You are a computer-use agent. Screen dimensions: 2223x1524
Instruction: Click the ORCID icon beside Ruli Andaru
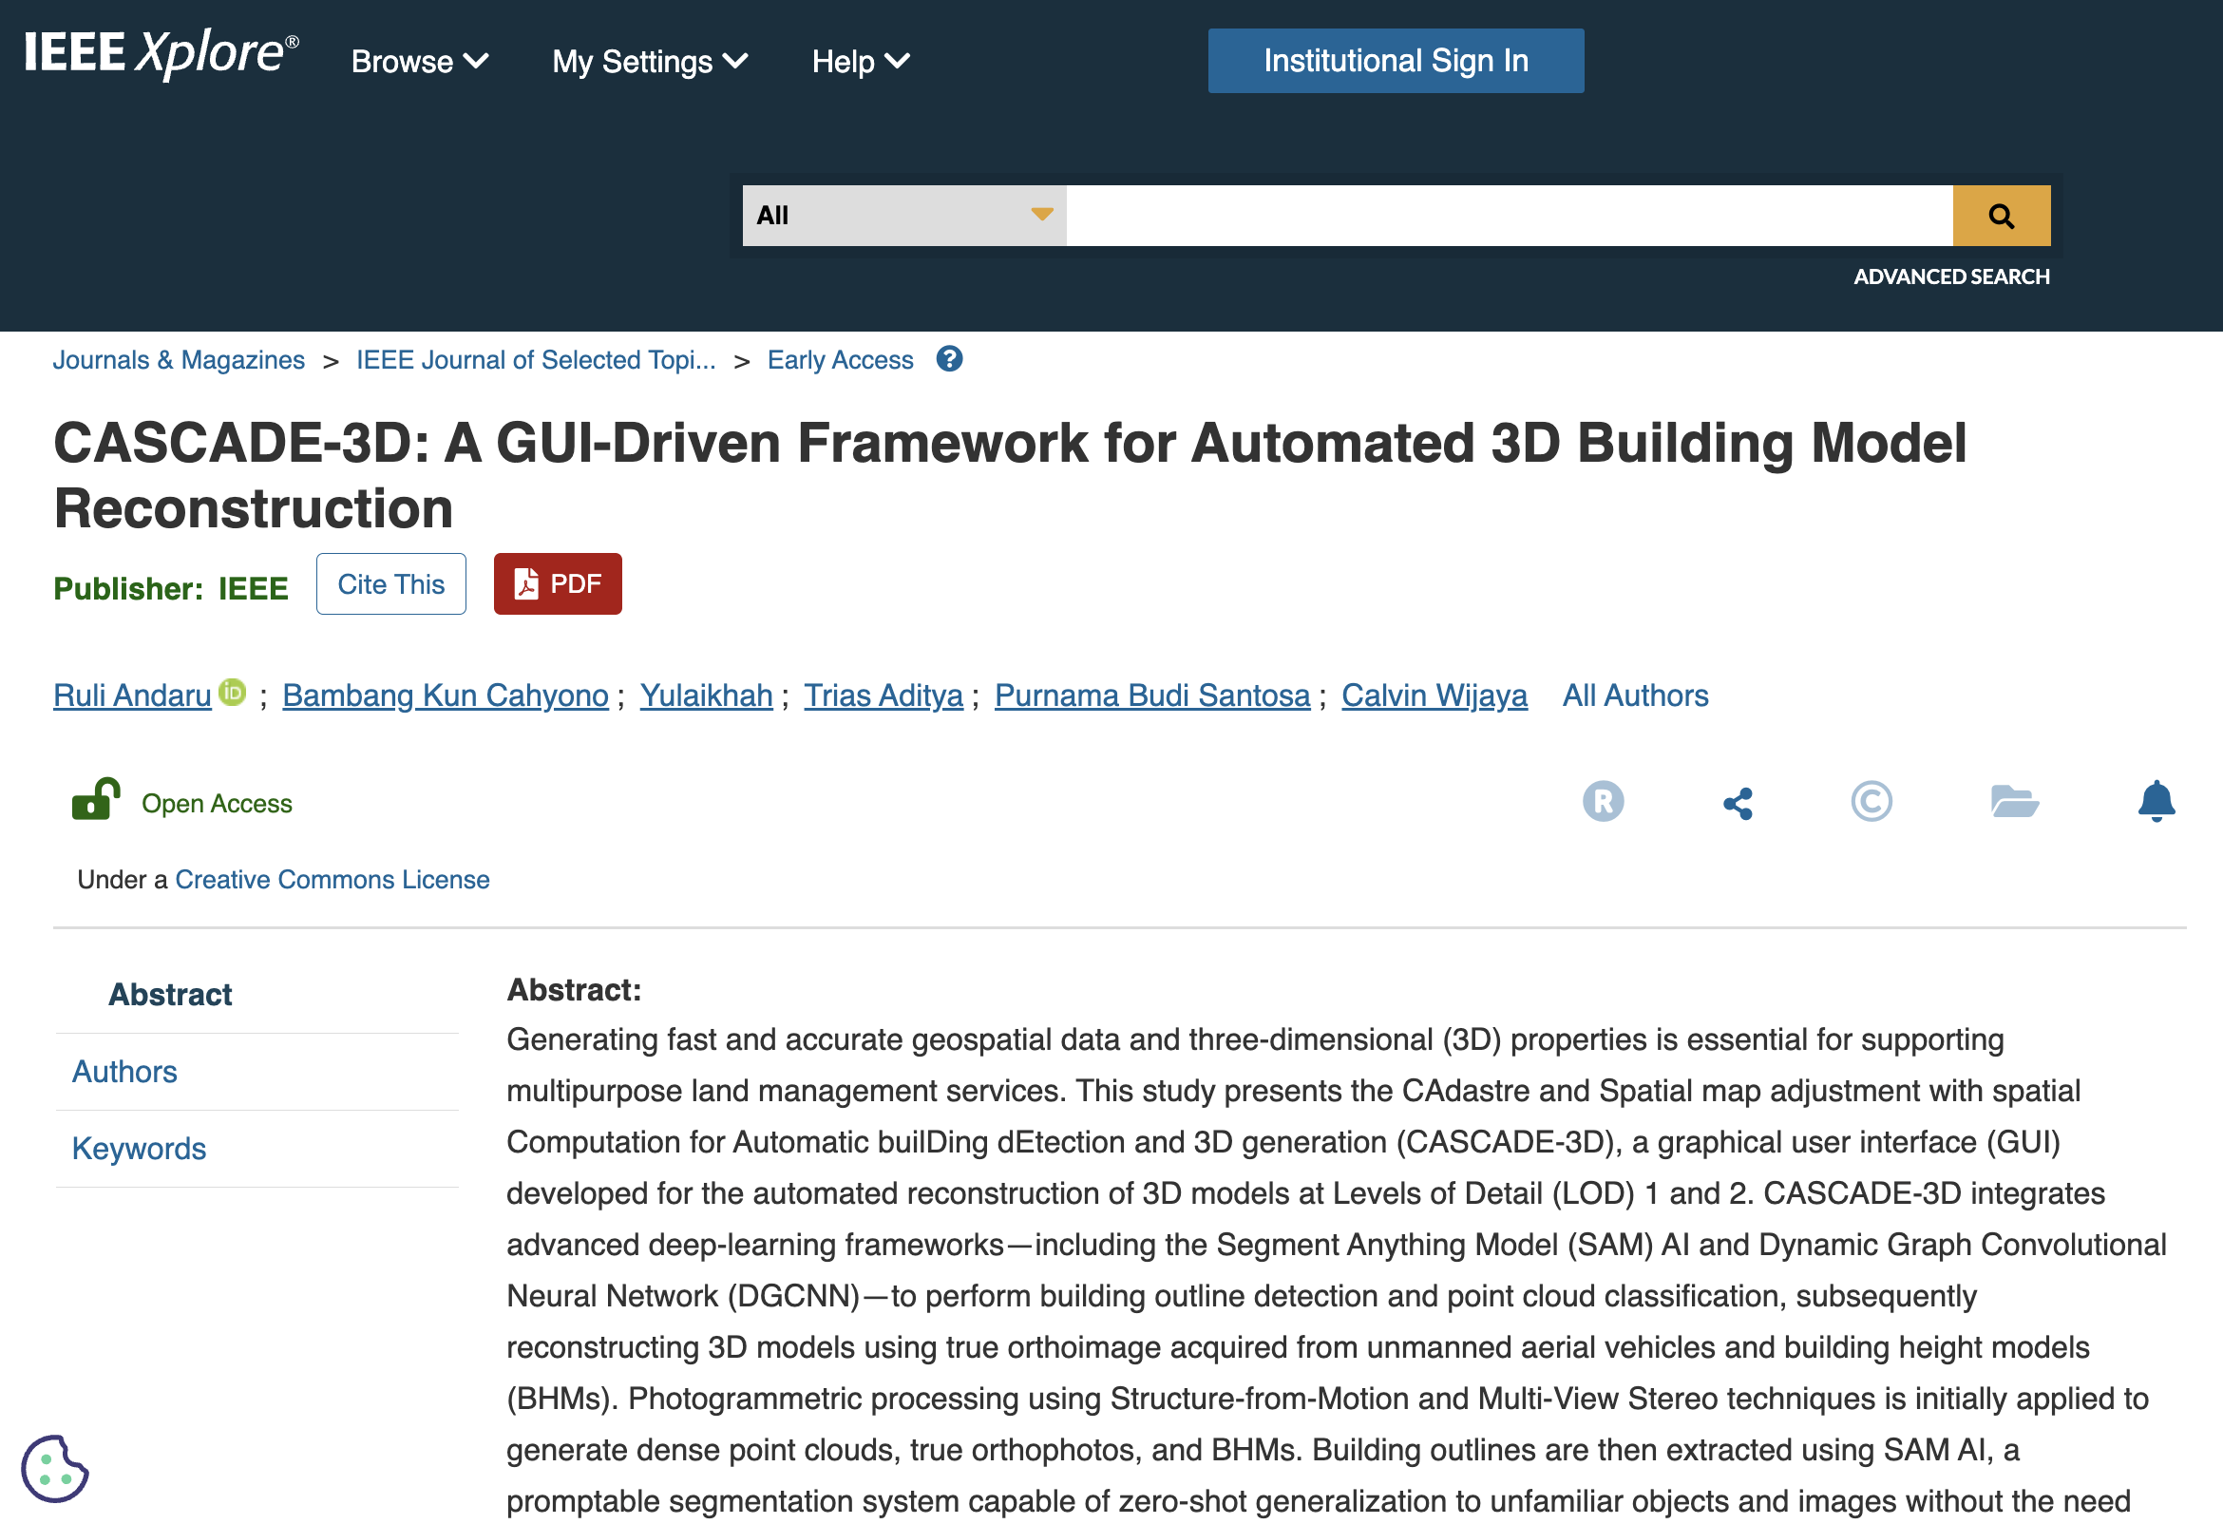233,692
